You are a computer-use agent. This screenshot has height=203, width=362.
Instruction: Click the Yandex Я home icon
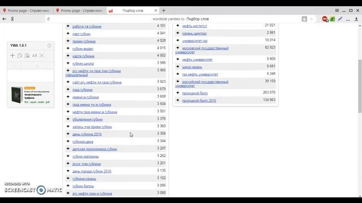coord(12,19)
